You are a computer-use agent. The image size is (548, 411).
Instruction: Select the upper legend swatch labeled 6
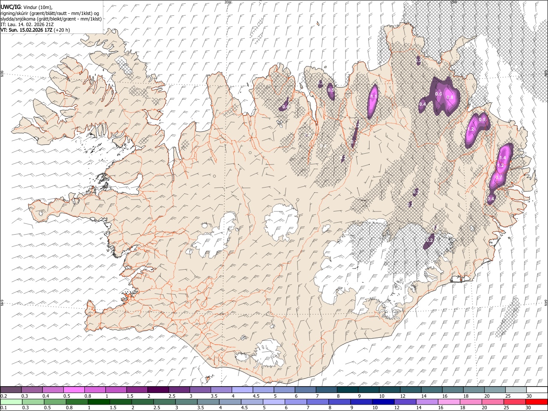305,390
